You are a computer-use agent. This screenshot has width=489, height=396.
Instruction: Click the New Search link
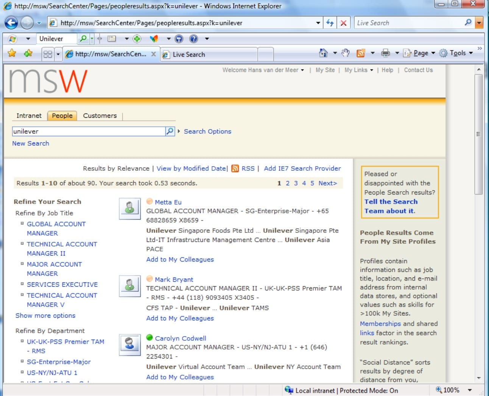[31, 143]
